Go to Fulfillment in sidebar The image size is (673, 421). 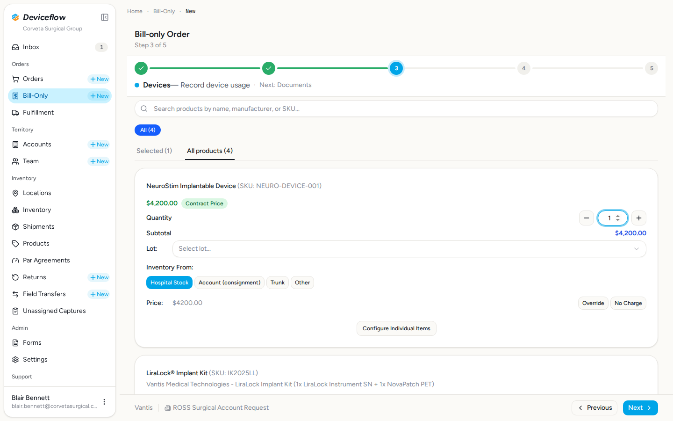(x=60, y=113)
